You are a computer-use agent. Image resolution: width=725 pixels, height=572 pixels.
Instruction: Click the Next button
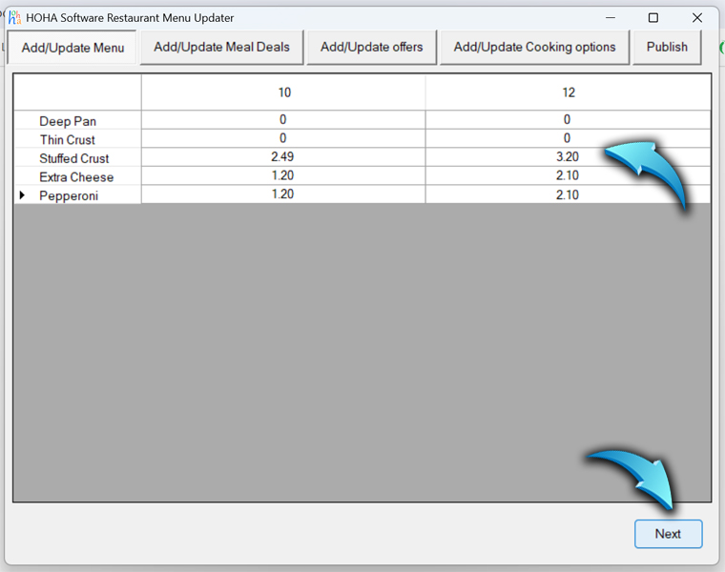point(668,534)
